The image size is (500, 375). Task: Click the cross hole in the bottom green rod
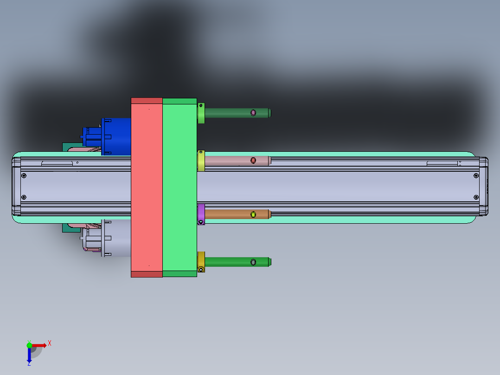pos(253,262)
